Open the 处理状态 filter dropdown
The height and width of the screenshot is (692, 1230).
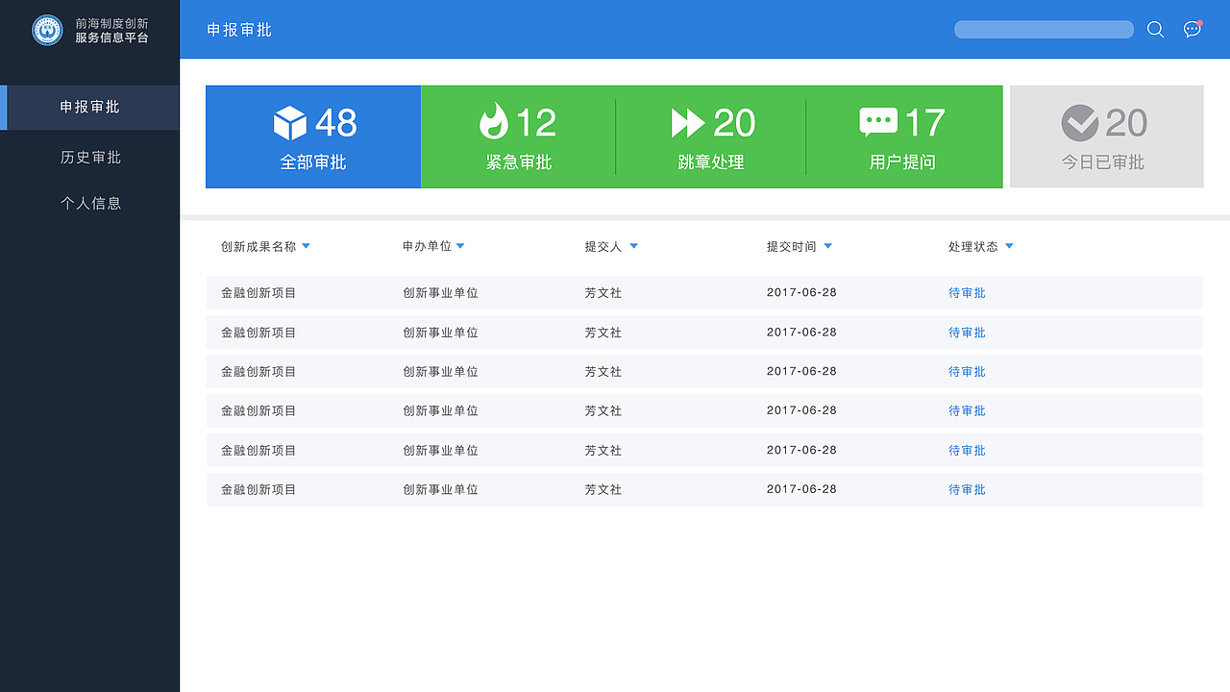pyautogui.click(x=1009, y=246)
